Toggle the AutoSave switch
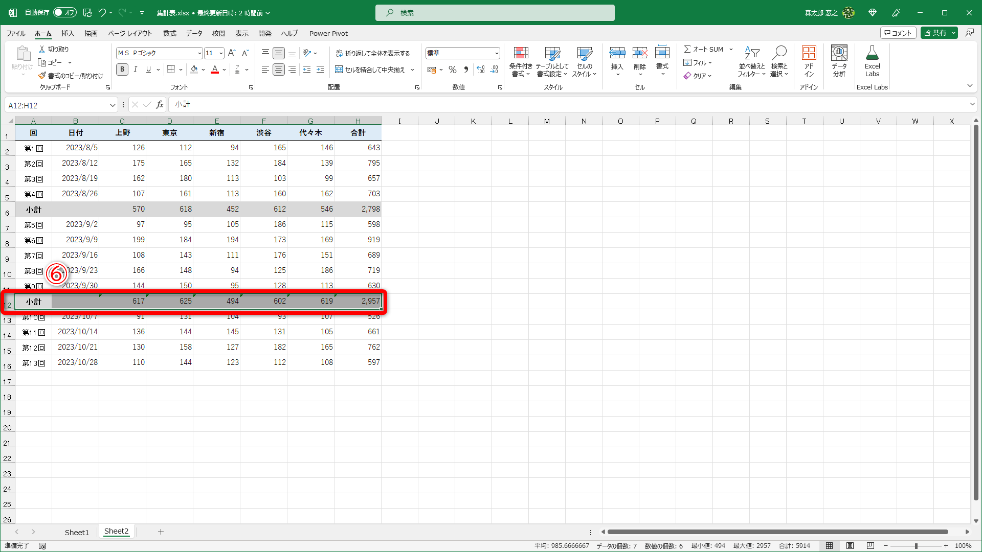982x552 pixels. click(64, 12)
